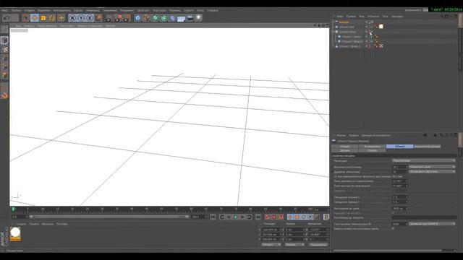Toggle Y axis lock
This screenshot has height=260, width=463.
(x=80, y=18)
